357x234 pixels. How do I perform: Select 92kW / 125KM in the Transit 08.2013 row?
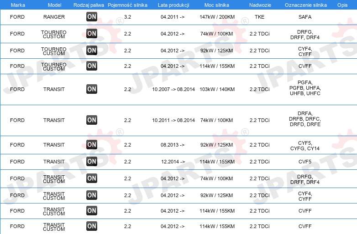point(216,145)
